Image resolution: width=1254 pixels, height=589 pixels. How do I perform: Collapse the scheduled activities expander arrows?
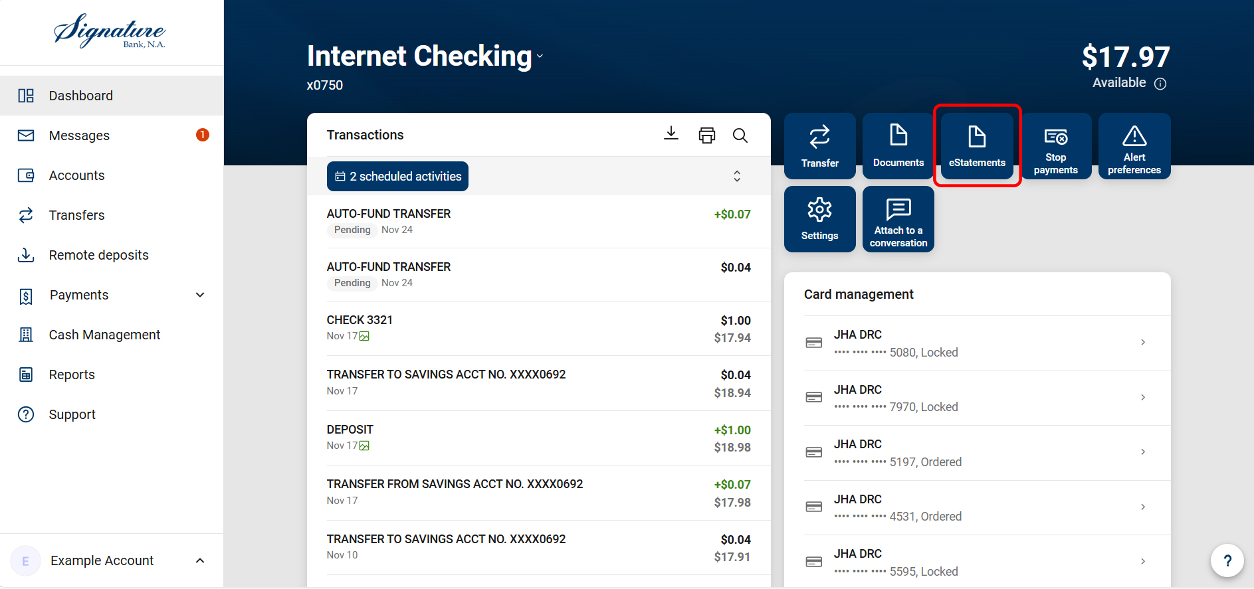point(737,176)
